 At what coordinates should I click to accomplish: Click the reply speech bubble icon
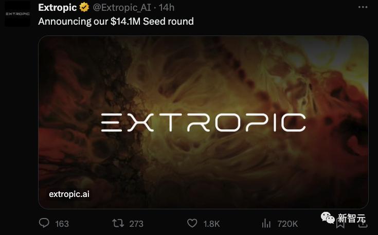click(x=44, y=223)
